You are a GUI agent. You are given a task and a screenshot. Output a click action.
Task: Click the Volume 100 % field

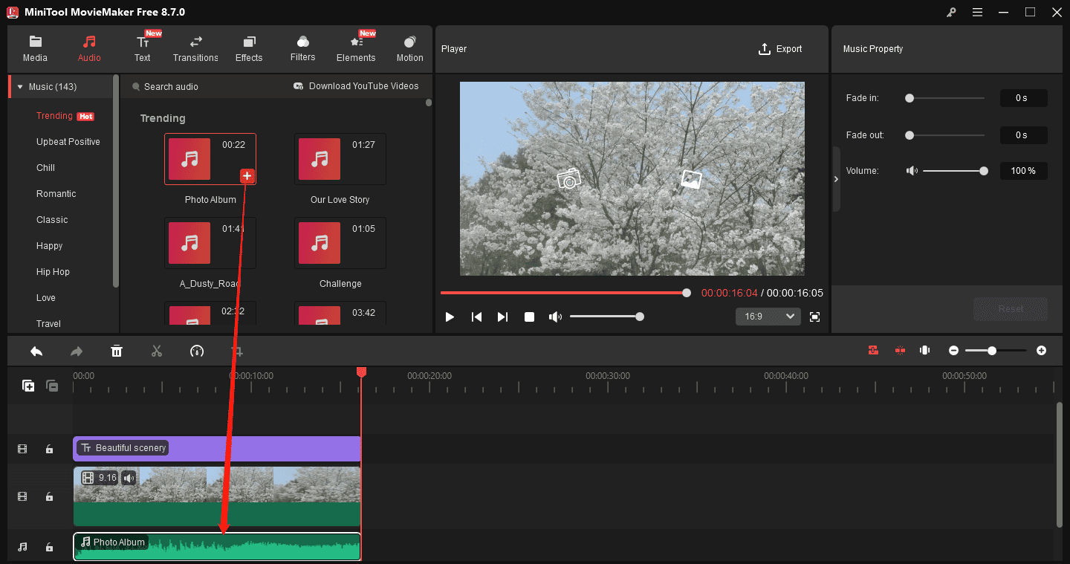coord(1023,171)
